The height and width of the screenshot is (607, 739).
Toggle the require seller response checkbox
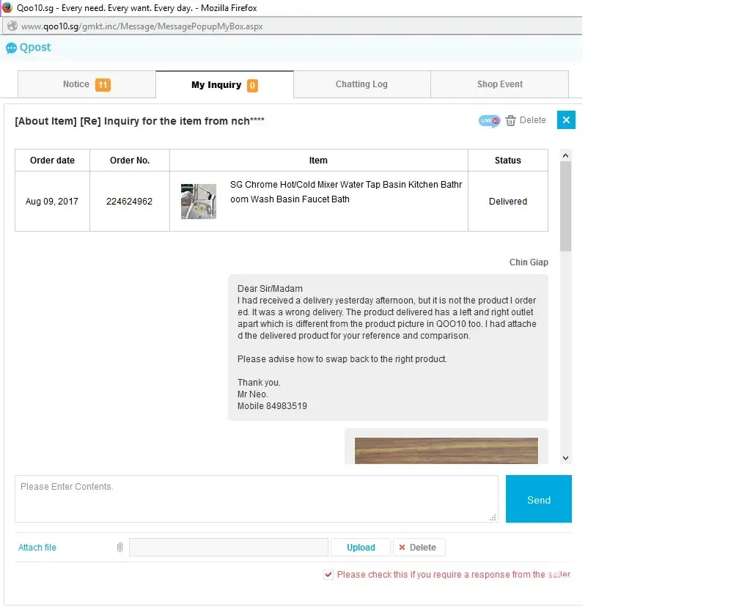coord(328,575)
